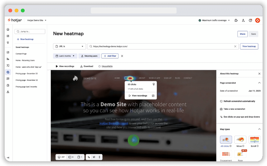Open Pricing page - December 22 heatmap
This screenshot has height=166, width=267.
[26, 74]
